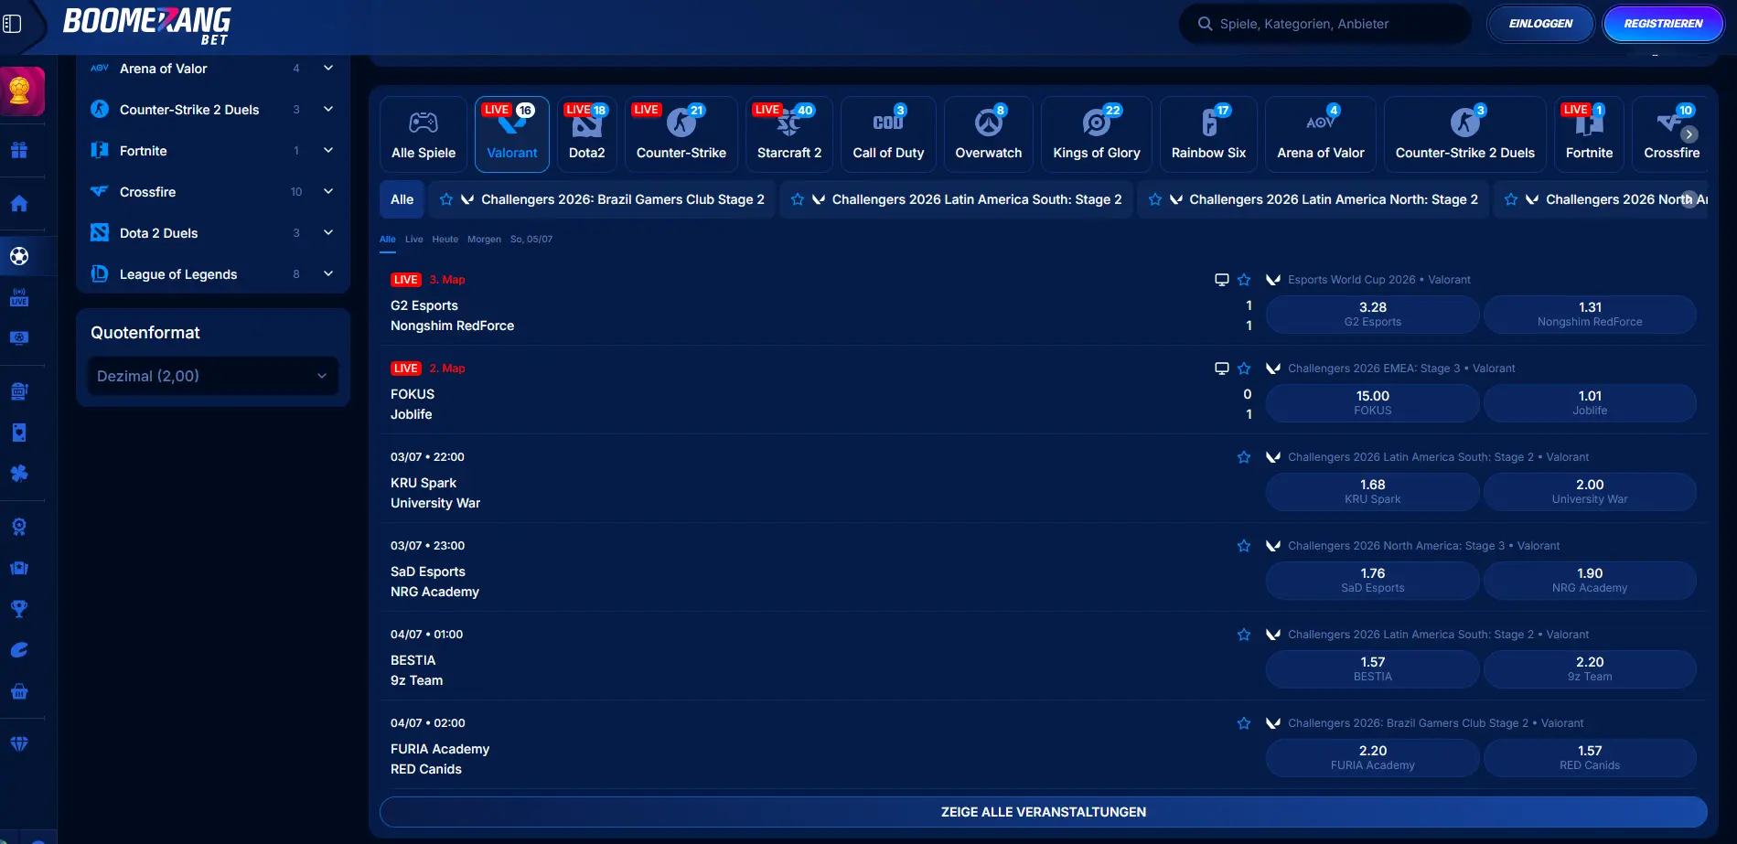Viewport: 1737px width, 844px height.
Task: Favorite the FURIA Academy vs RED Canids match
Action: click(x=1244, y=723)
